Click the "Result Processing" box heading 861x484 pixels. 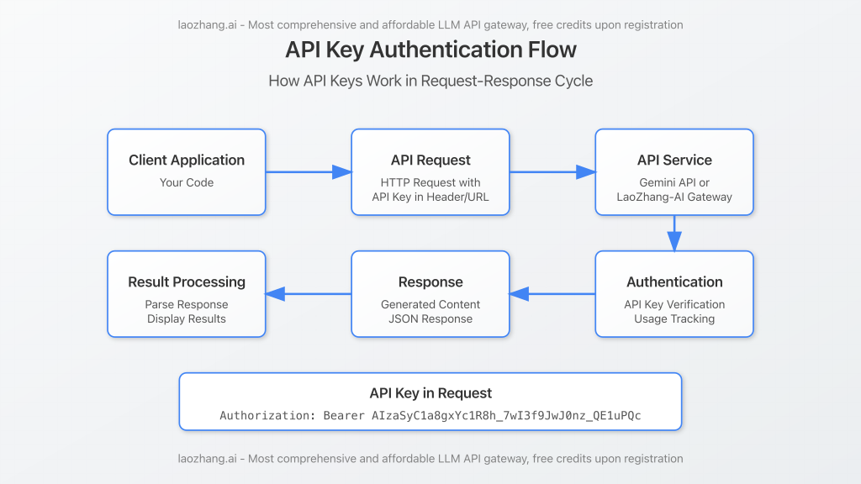point(187,282)
